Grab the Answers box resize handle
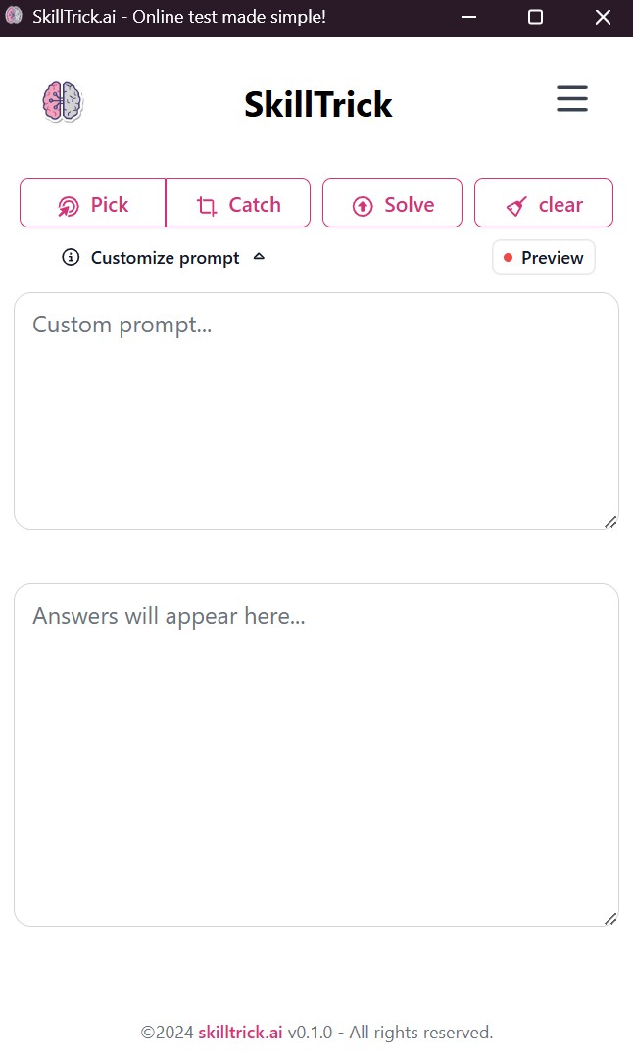 pyautogui.click(x=610, y=919)
